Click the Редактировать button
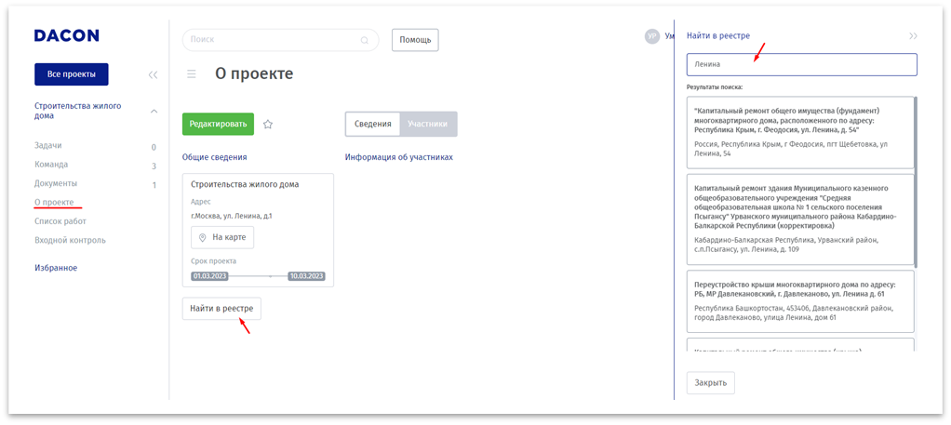 click(218, 124)
